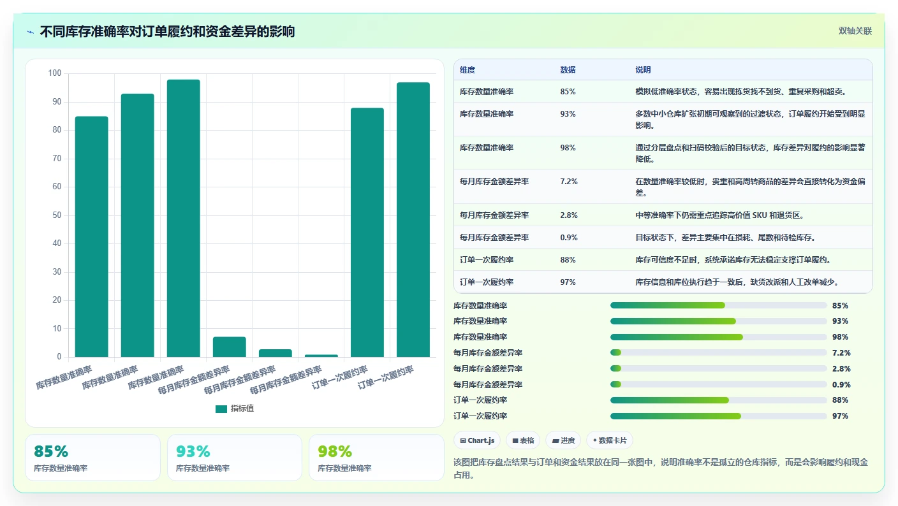Click the teal legend swatch for 指标值
The image size is (898, 506).
pyautogui.click(x=221, y=409)
